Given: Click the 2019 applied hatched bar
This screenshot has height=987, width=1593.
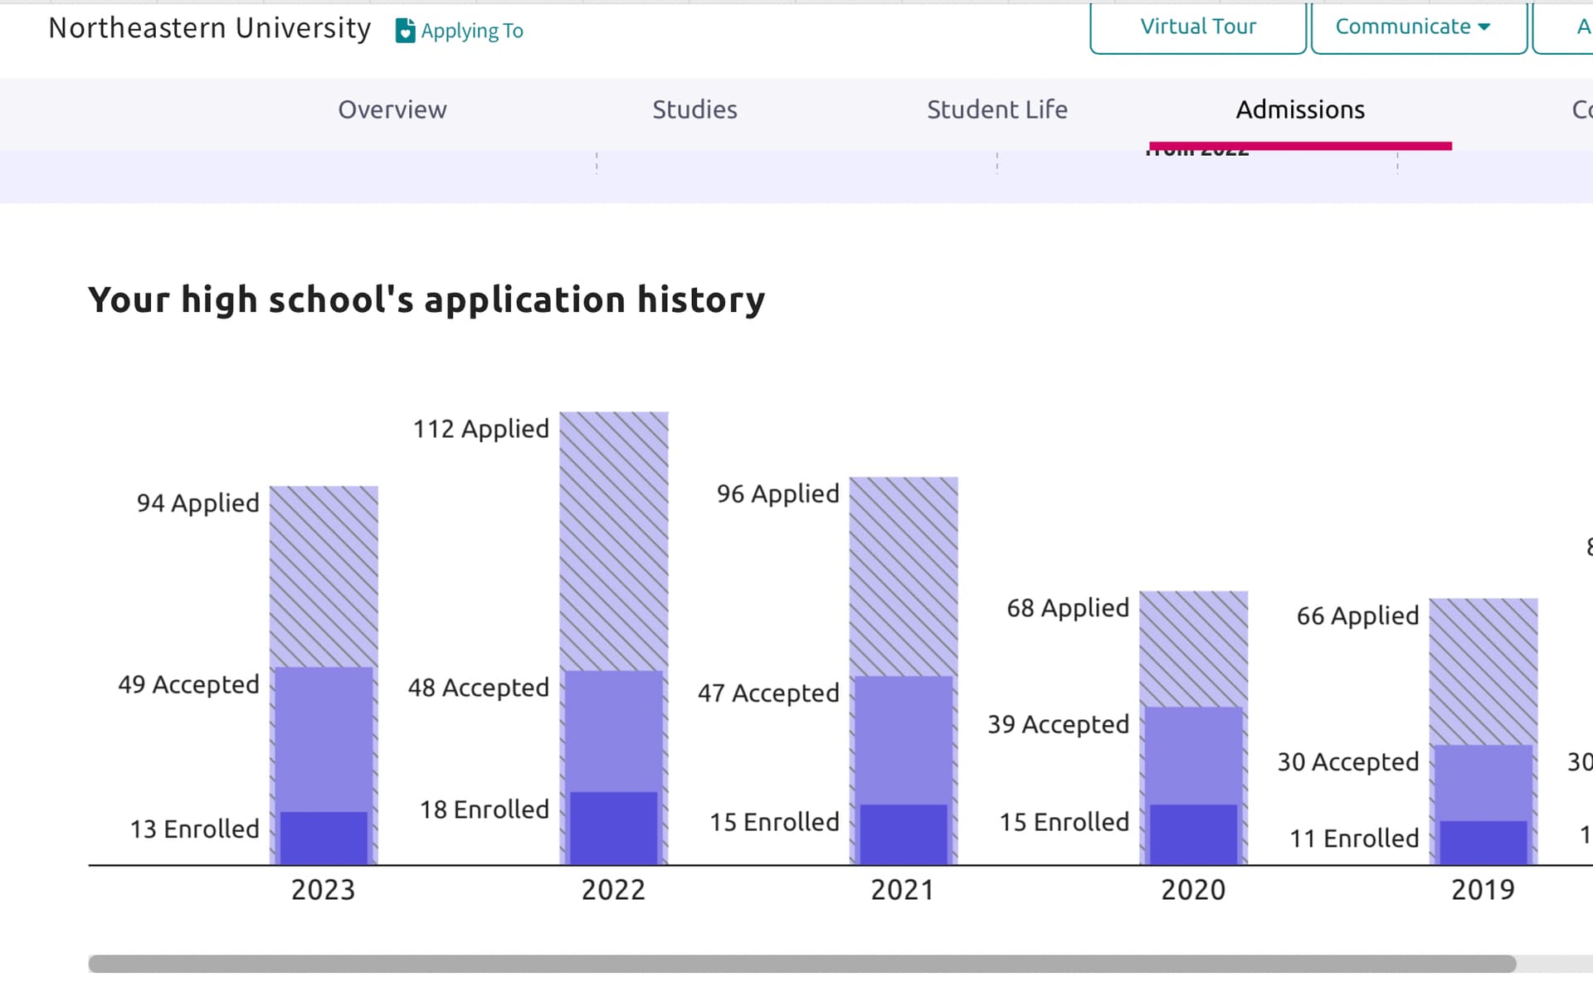Looking at the screenshot, I should [x=1483, y=670].
